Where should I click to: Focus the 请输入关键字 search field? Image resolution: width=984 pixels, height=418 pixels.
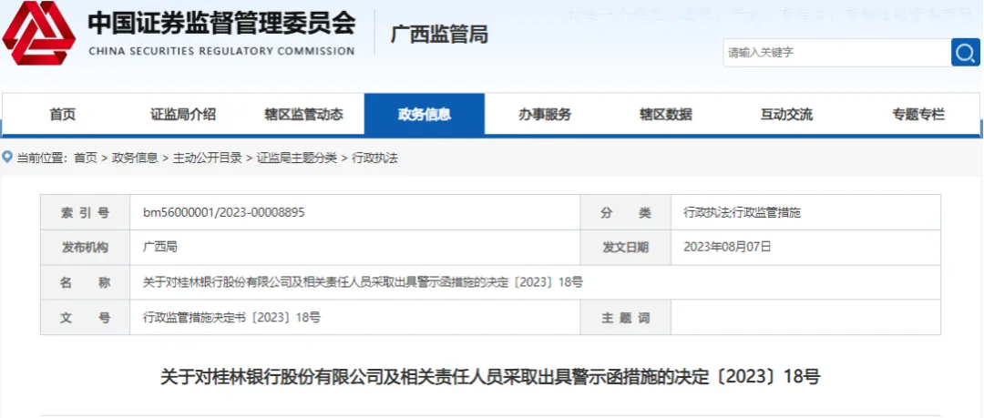pyautogui.click(x=837, y=53)
